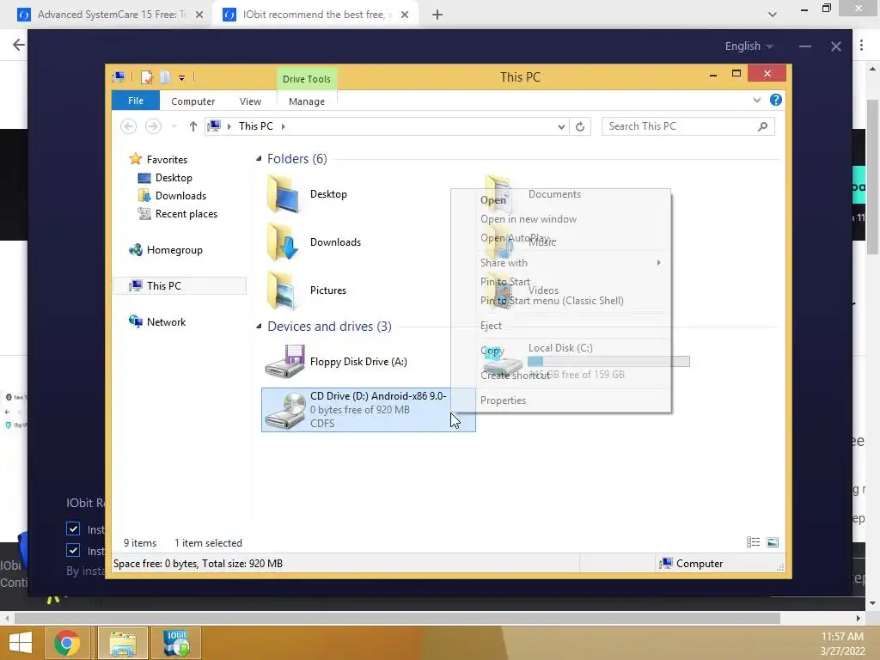Close the IObit installer with X

835,46
